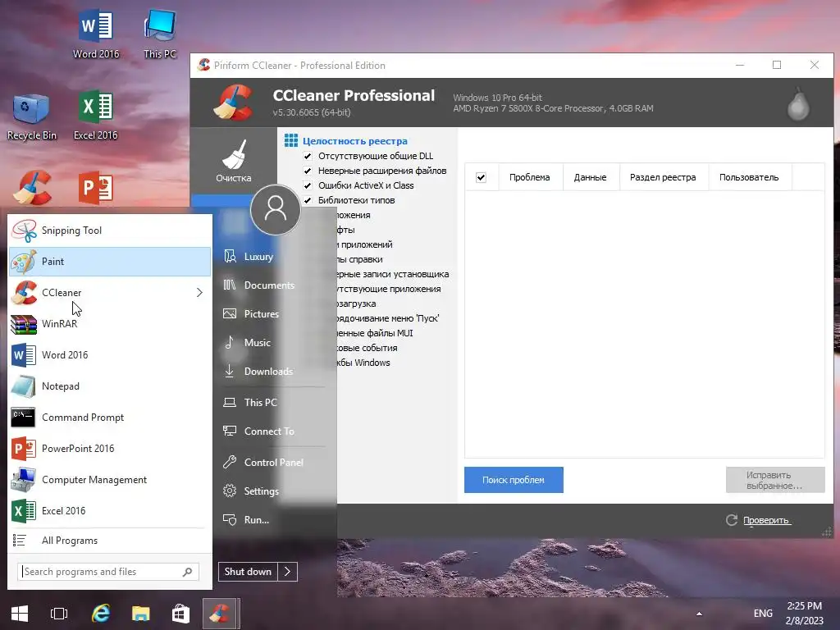The image size is (840, 630).
Task: Launch Command Prompt from start menu
Action: pos(110,418)
